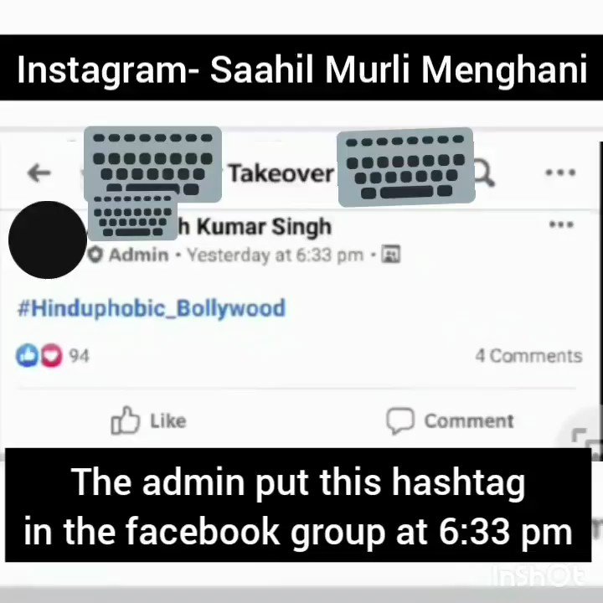Go back using the left arrow icon
This screenshot has width=603, height=603.
click(x=39, y=173)
